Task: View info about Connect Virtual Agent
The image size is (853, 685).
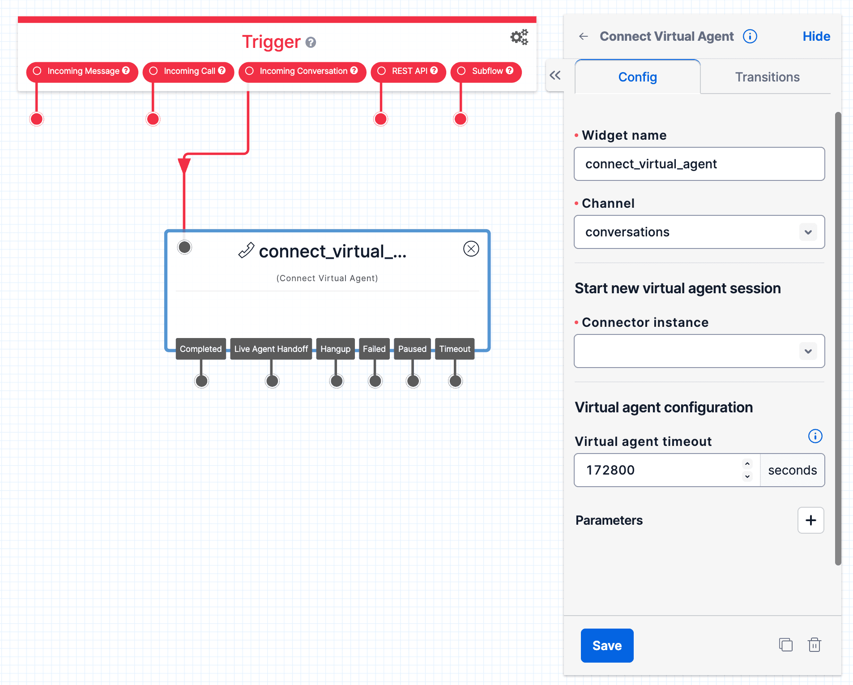Action: tap(750, 36)
